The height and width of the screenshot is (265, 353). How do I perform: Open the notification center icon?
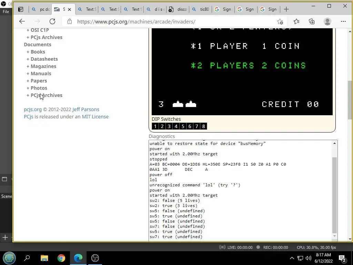point(342,258)
